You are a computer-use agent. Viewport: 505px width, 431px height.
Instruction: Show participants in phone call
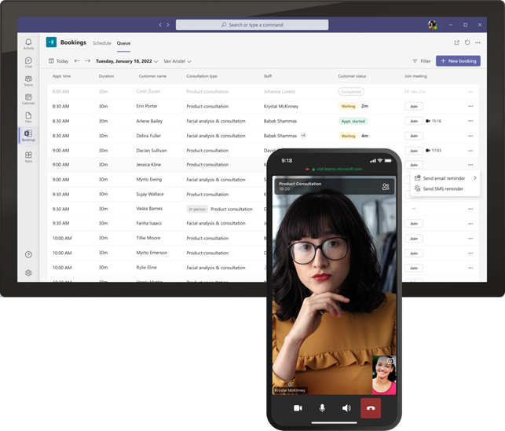pos(386,187)
